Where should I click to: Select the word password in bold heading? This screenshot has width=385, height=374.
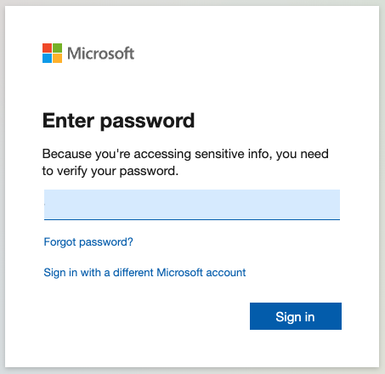tap(147, 122)
